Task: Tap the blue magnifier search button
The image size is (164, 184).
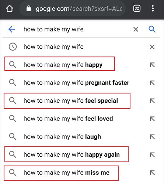Action: click(152, 29)
